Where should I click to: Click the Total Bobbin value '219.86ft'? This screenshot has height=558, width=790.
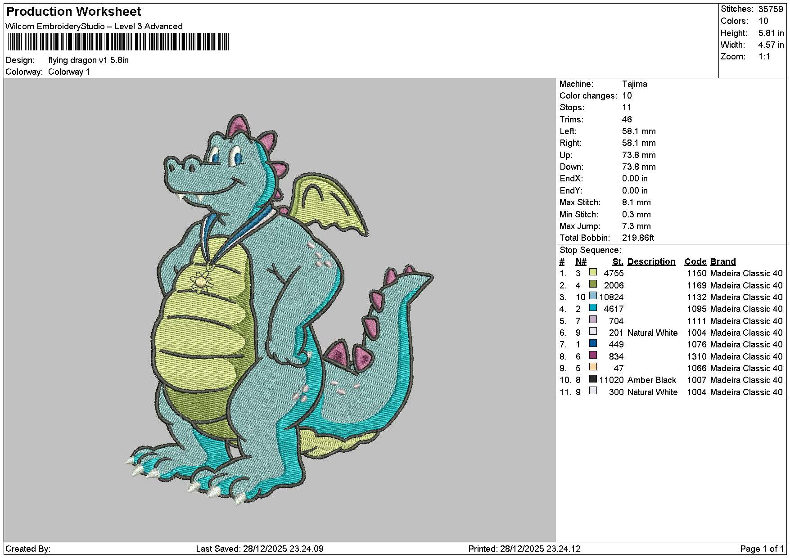coord(638,238)
